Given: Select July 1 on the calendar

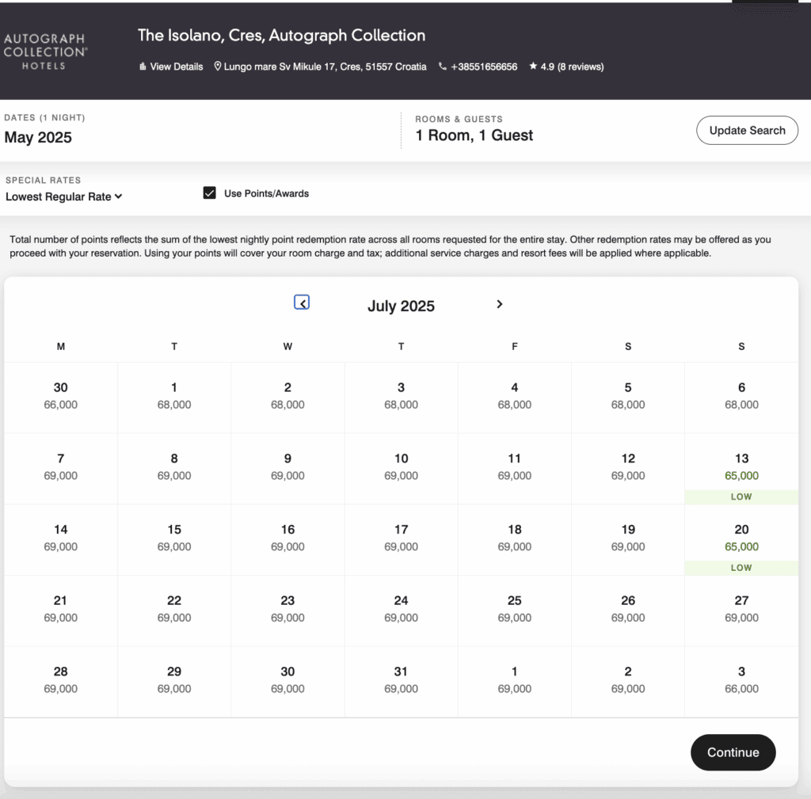Looking at the screenshot, I should point(174,396).
